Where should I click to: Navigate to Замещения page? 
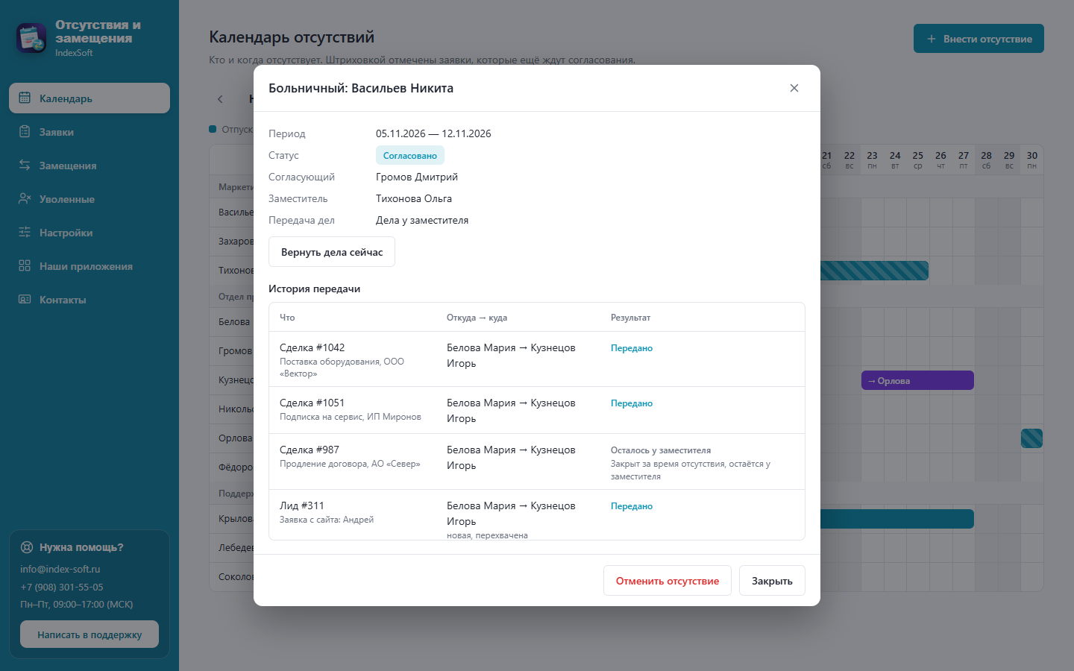pos(89,166)
